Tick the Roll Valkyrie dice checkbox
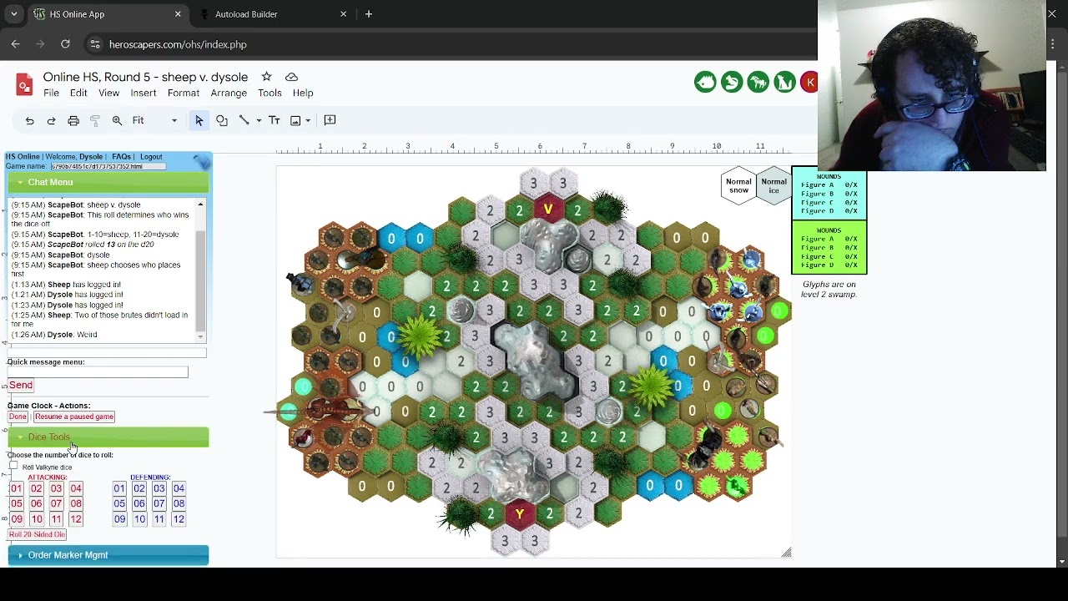 pos(13,466)
